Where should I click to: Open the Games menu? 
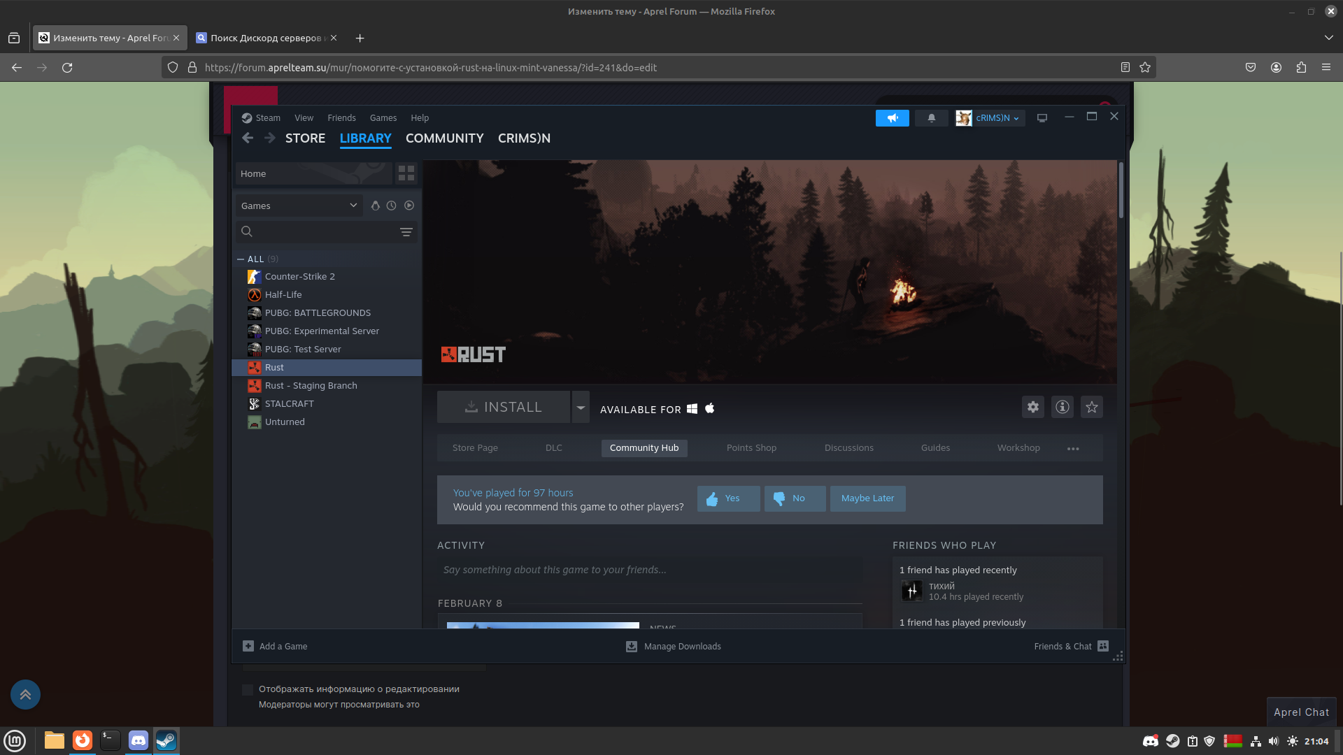tap(383, 118)
